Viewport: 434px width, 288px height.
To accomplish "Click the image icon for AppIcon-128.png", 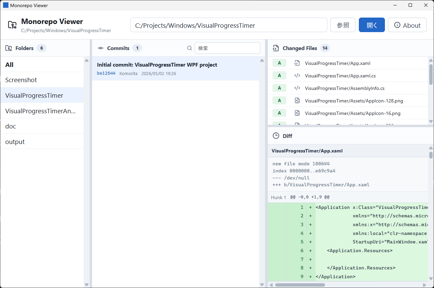I will pyautogui.click(x=297, y=100).
